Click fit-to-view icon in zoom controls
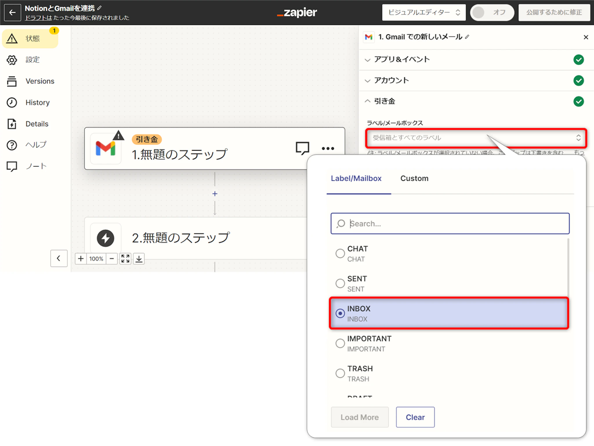Screen dimensions: 594x446 pos(125,258)
